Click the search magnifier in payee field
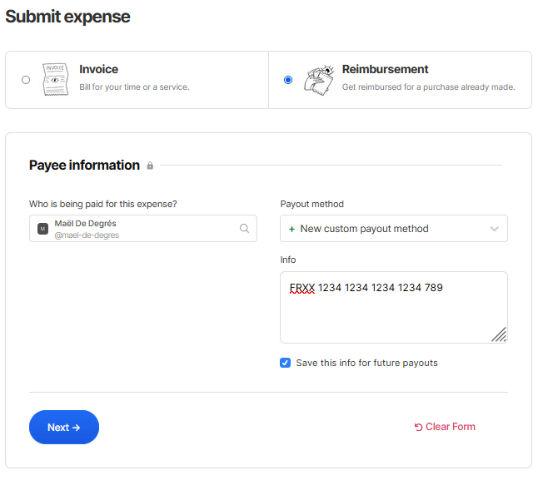 pyautogui.click(x=244, y=228)
